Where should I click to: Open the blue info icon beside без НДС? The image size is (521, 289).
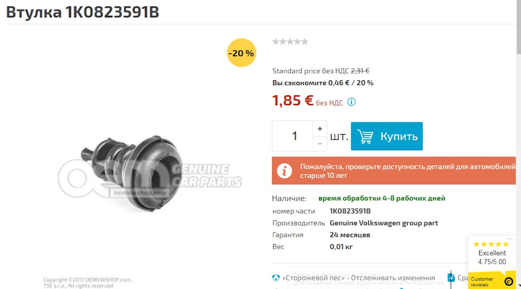tap(351, 102)
